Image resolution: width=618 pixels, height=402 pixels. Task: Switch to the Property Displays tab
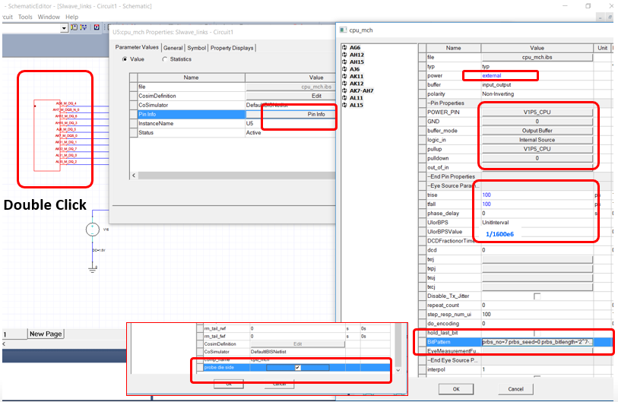tap(232, 48)
